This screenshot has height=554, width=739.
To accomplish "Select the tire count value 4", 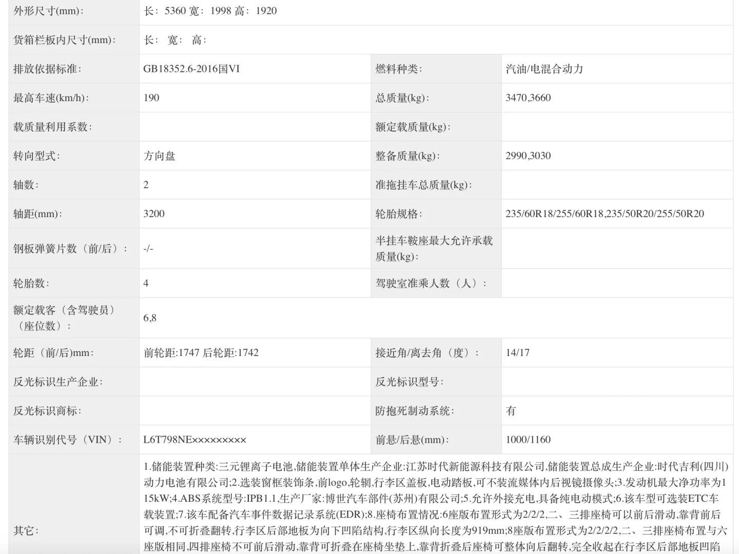I will coord(146,283).
